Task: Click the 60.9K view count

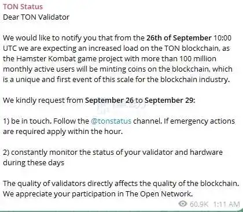Action: coord(199,204)
